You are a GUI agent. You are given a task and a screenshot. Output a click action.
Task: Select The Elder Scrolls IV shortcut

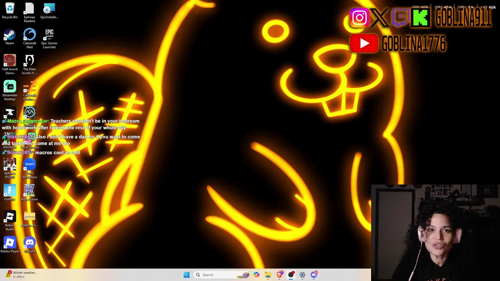pyautogui.click(x=29, y=65)
